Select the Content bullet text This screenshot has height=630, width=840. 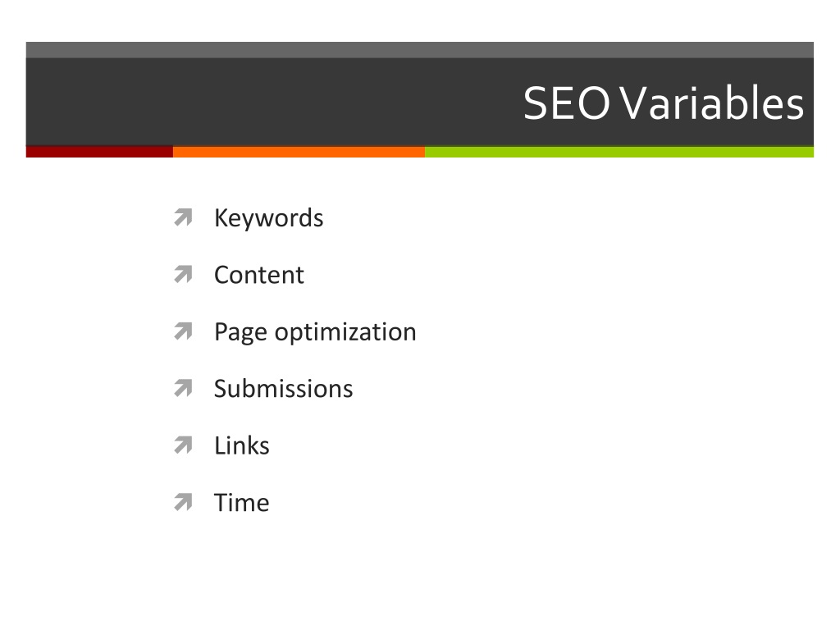click(x=258, y=275)
